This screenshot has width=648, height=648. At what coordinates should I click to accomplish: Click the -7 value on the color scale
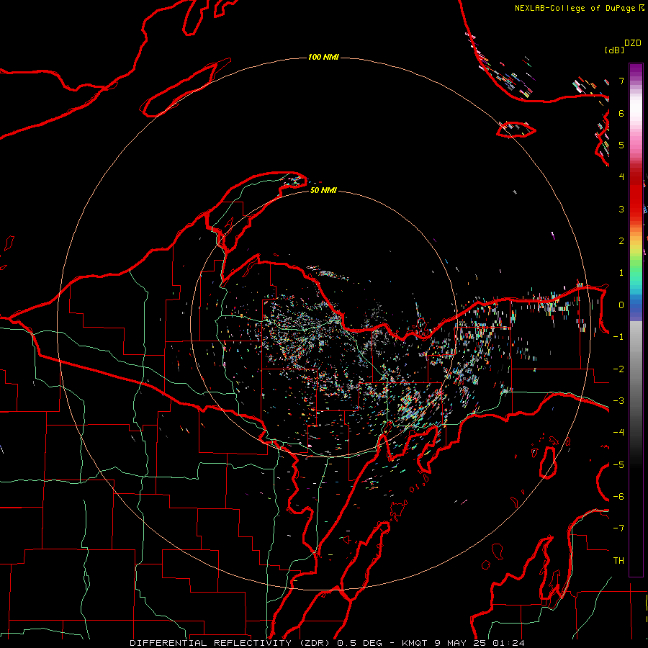tap(618, 528)
